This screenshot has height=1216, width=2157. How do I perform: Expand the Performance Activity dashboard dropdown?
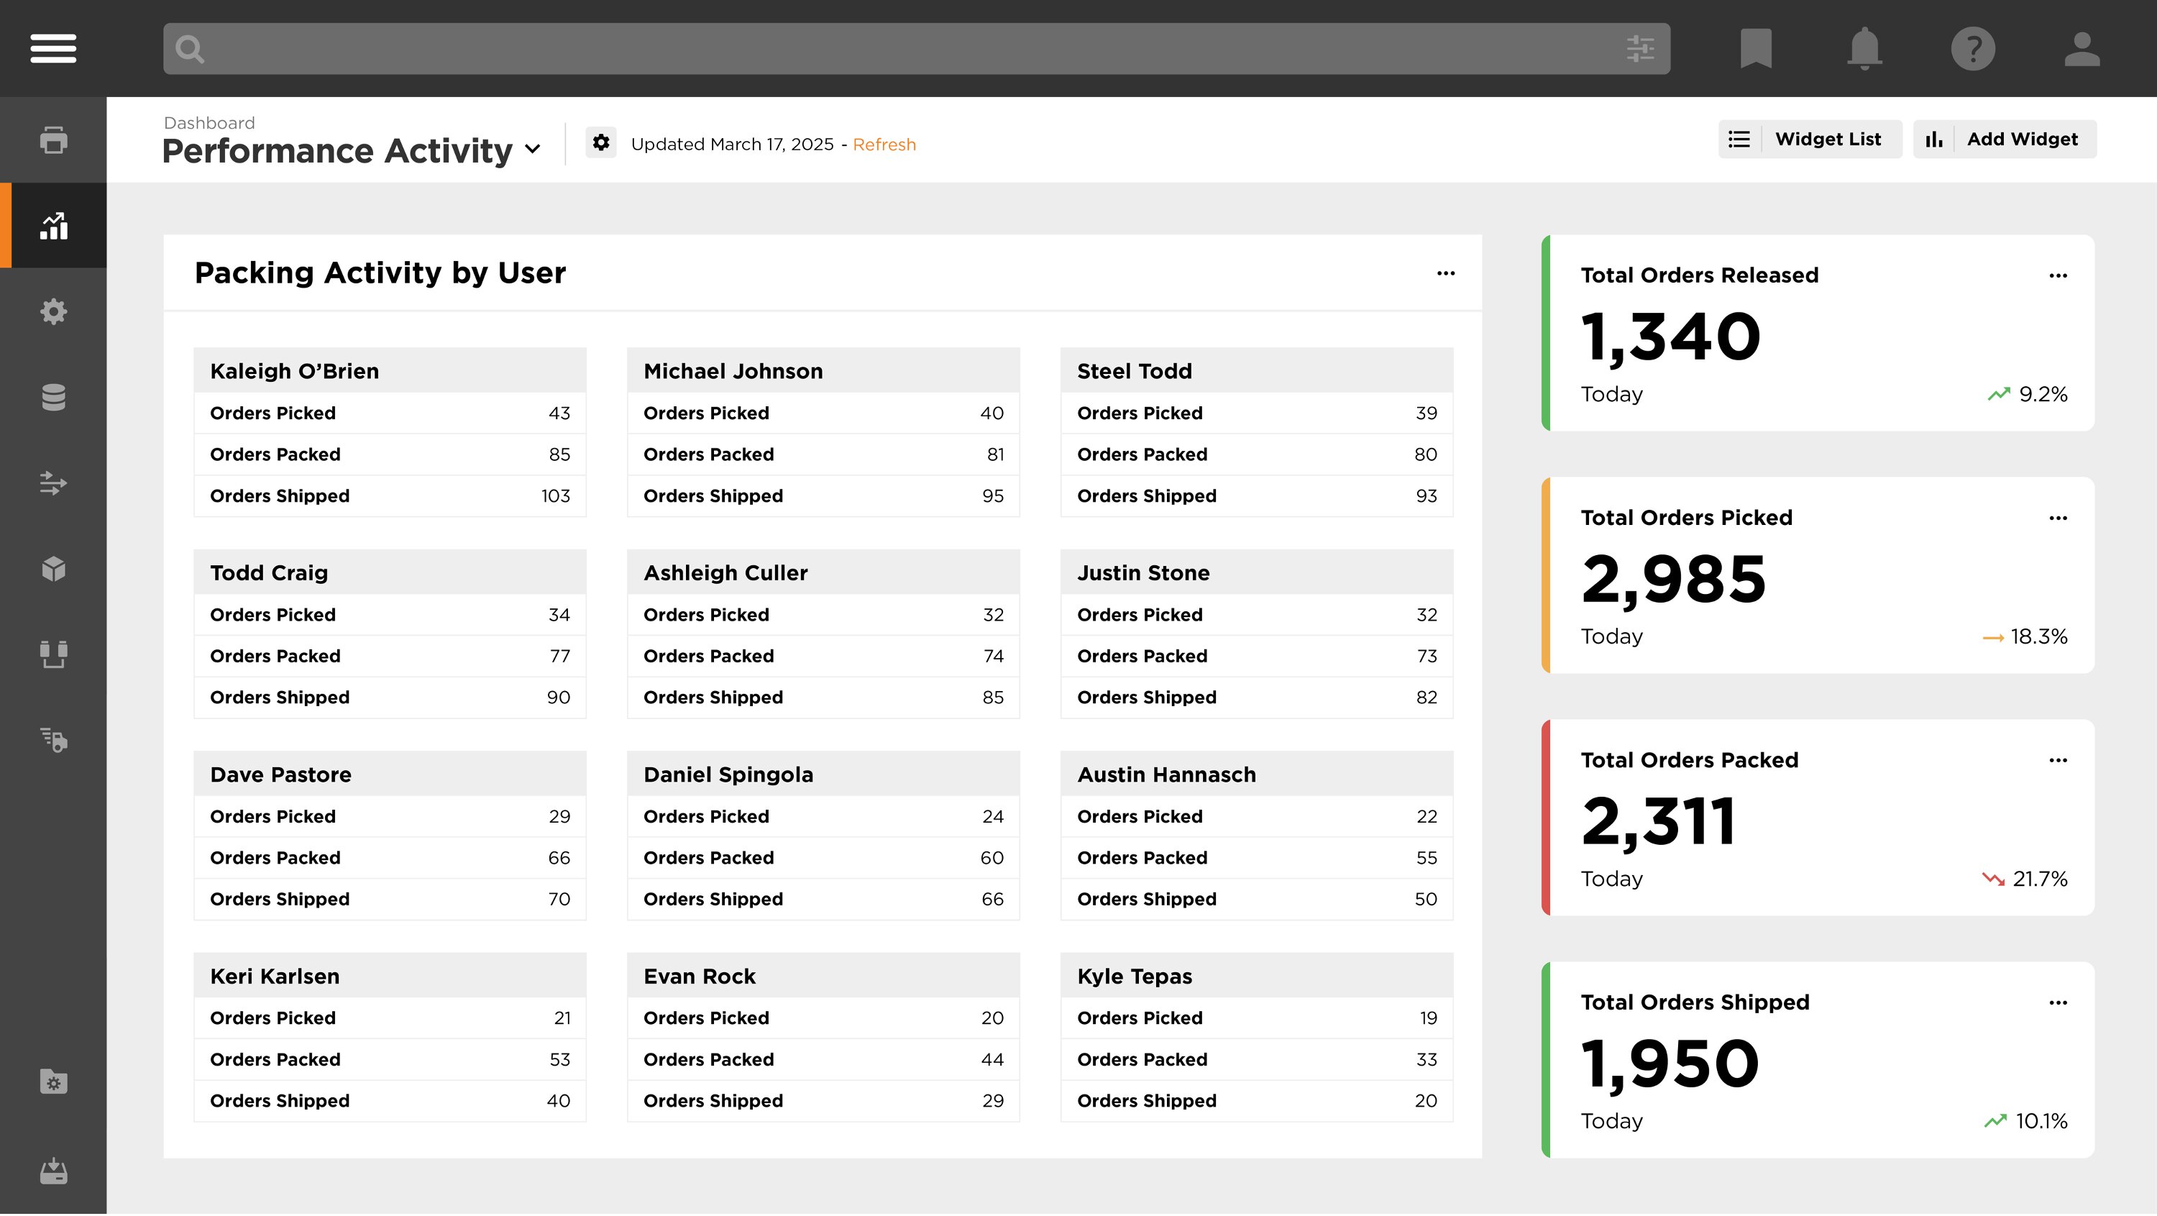[533, 149]
